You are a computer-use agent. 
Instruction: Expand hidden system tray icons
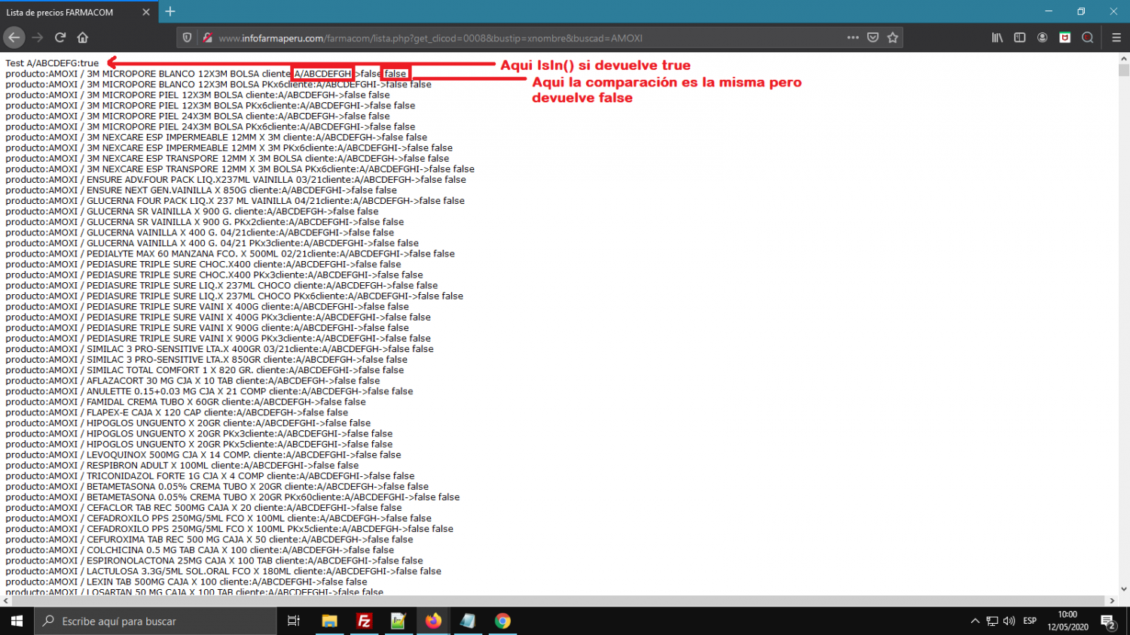click(975, 621)
